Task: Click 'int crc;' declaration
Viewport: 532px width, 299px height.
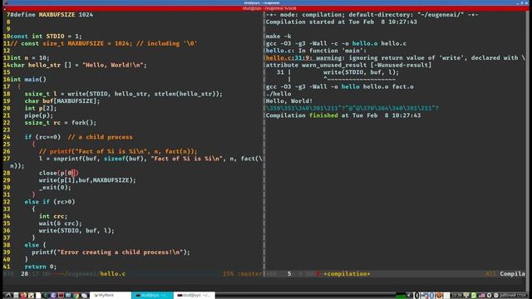Action: (x=53, y=216)
